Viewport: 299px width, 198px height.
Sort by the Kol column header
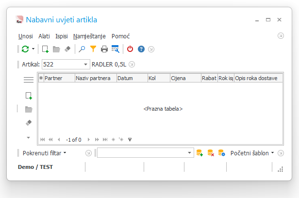tap(159, 78)
